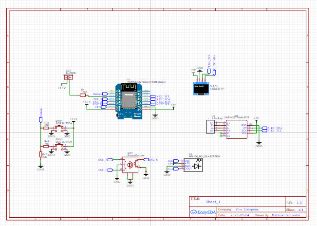
Task: Select the ENC_A port left of D1 Mini
Action: (x=105, y=102)
